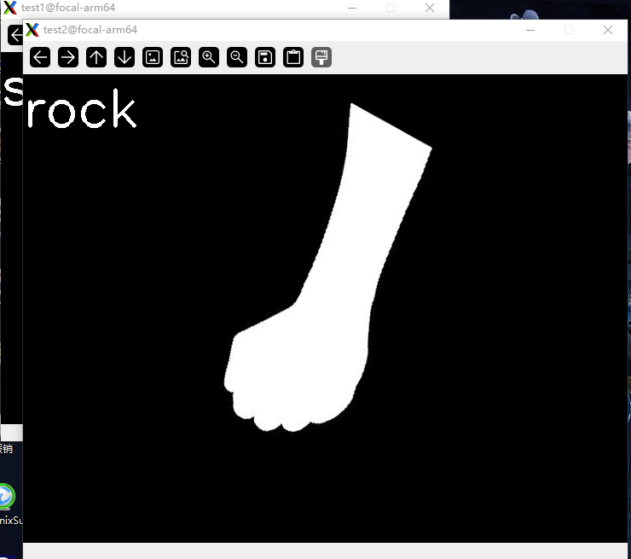
Task: Minimize the test1@focal-arm64 window
Action: coord(352,8)
